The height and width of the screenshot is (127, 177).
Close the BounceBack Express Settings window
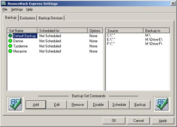click(x=173, y=4)
